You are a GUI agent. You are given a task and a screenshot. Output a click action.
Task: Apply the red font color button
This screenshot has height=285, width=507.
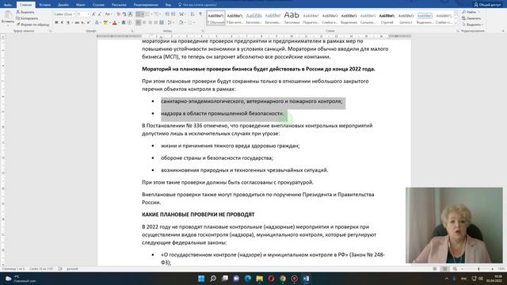(114, 22)
